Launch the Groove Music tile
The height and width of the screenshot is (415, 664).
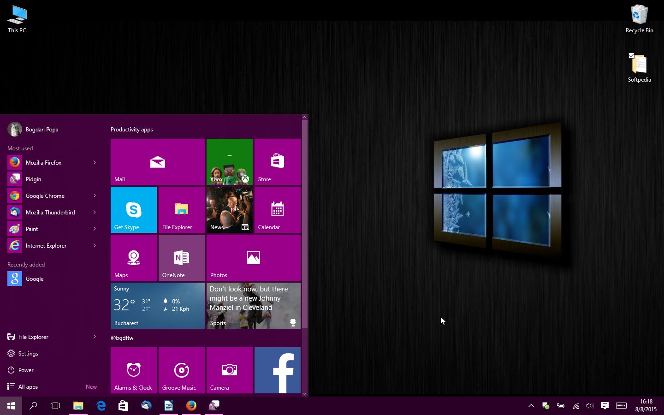181,370
